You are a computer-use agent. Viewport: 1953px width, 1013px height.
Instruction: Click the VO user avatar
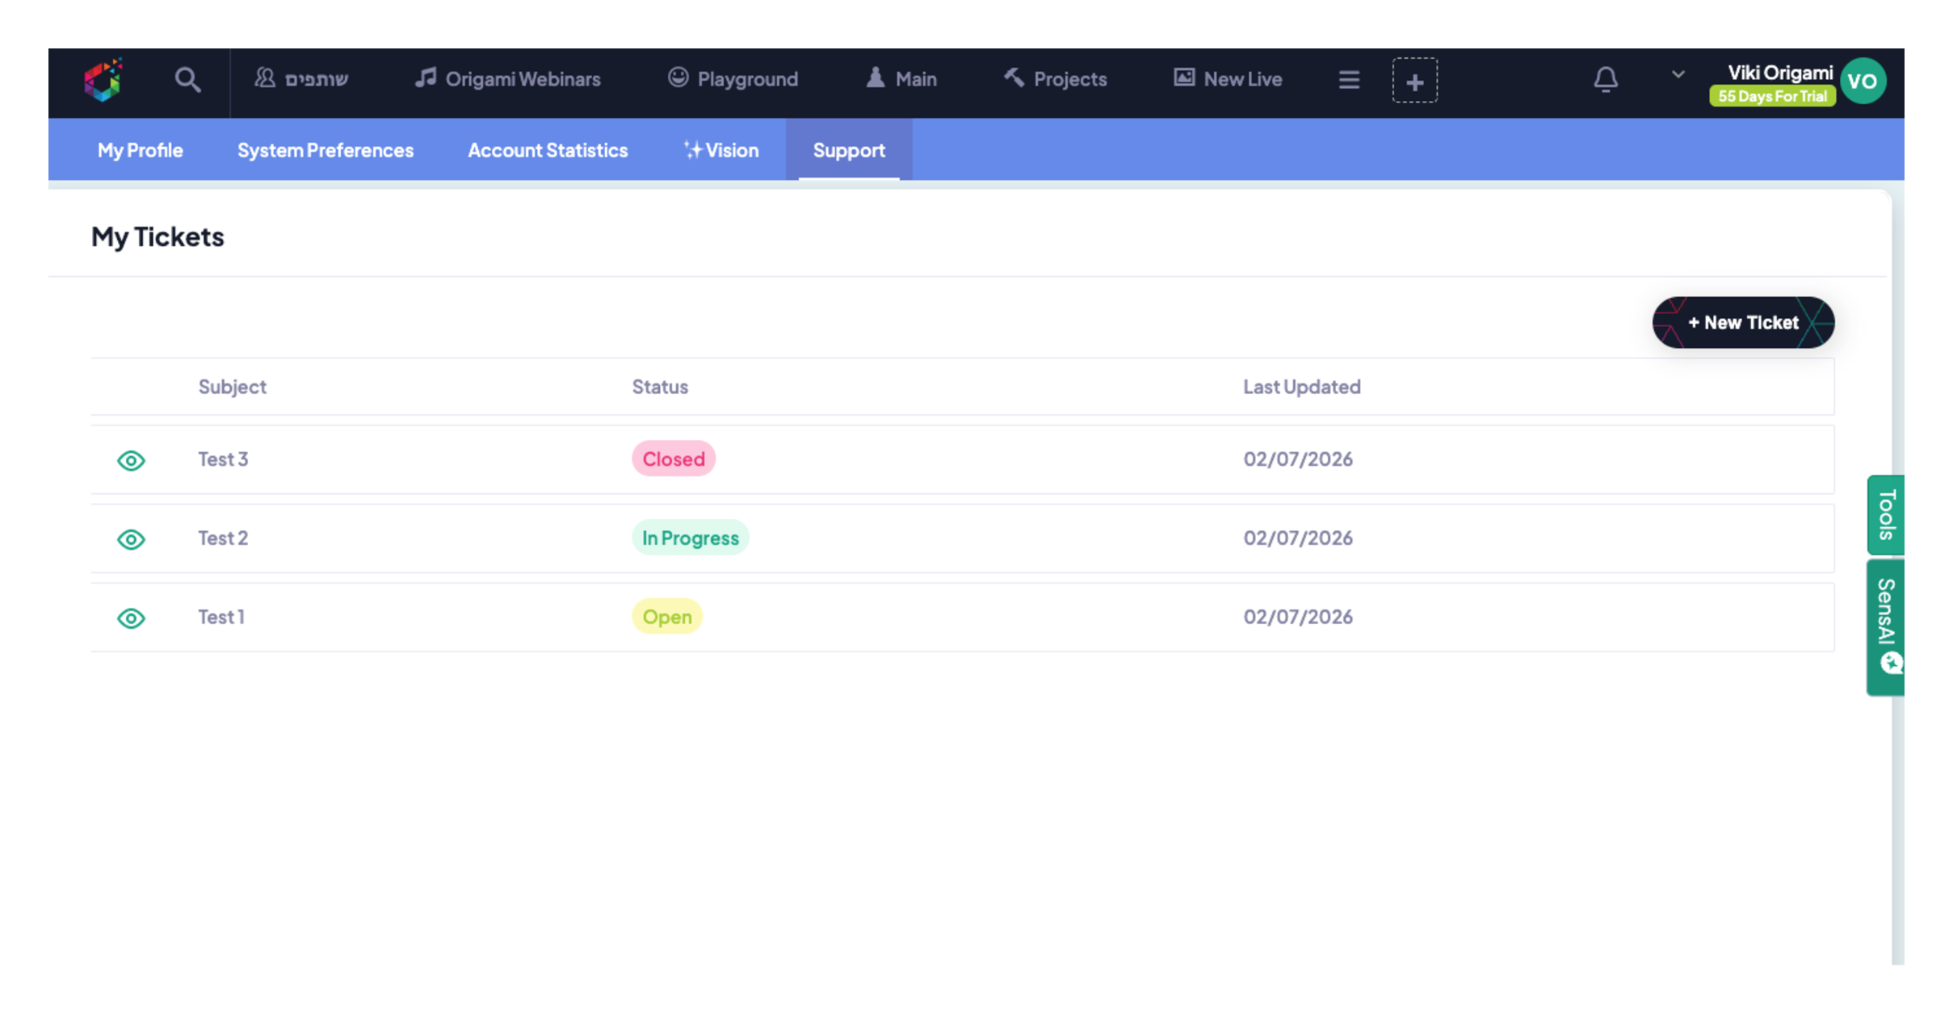1863,81
